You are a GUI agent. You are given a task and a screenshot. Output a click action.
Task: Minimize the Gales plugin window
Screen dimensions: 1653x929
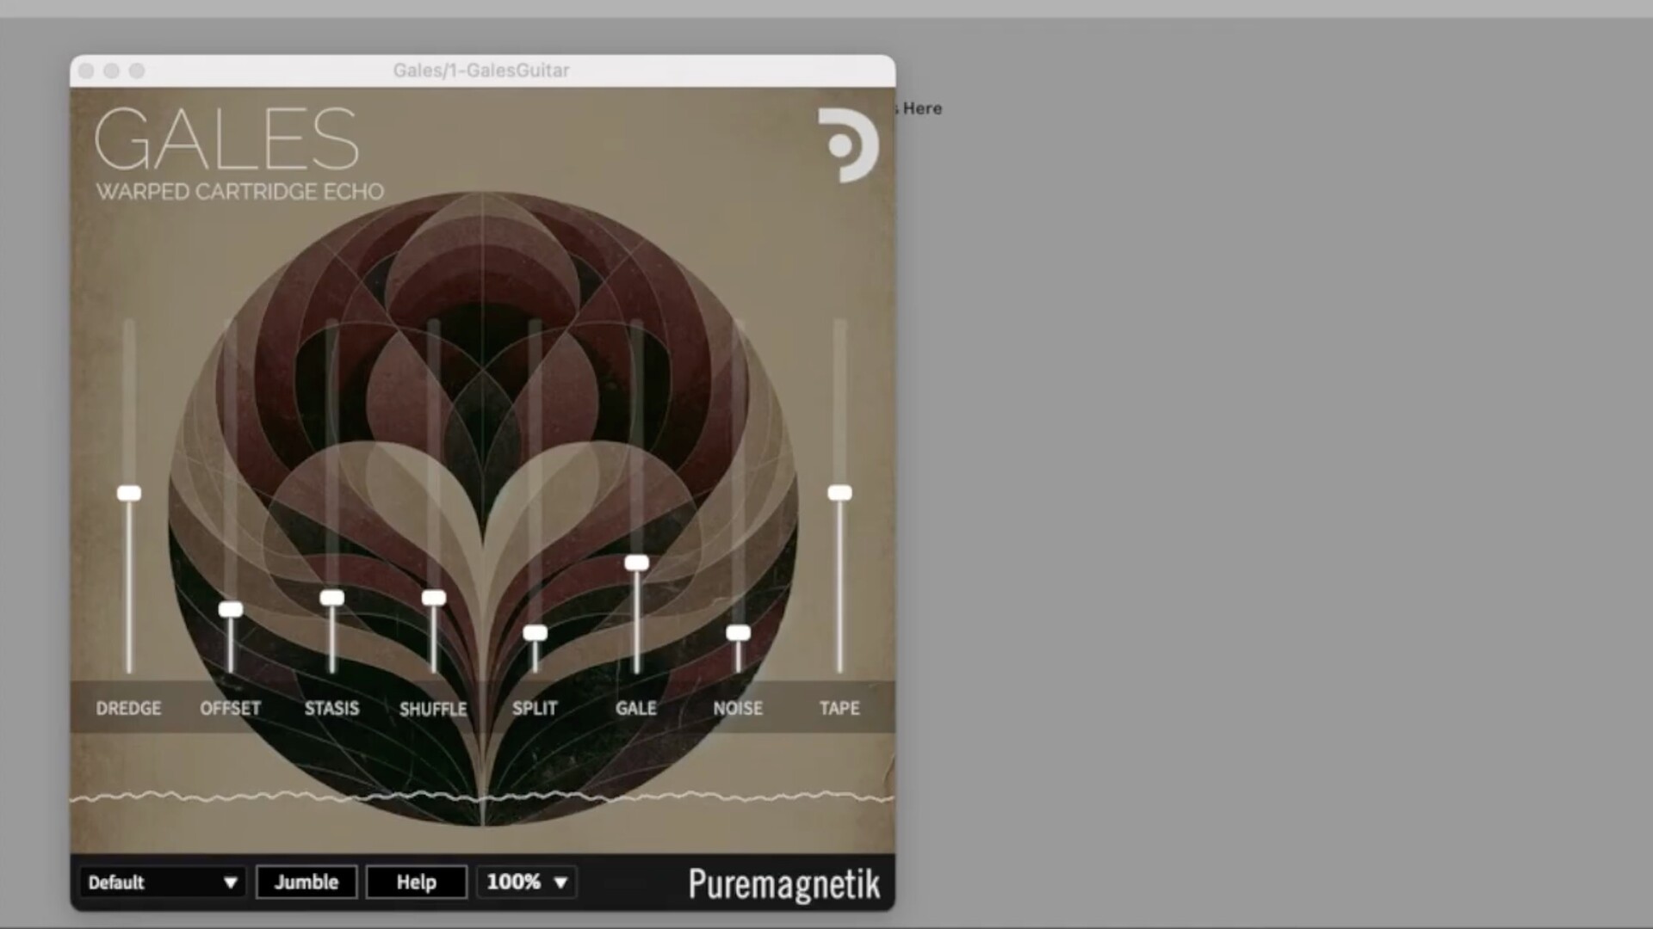[112, 71]
